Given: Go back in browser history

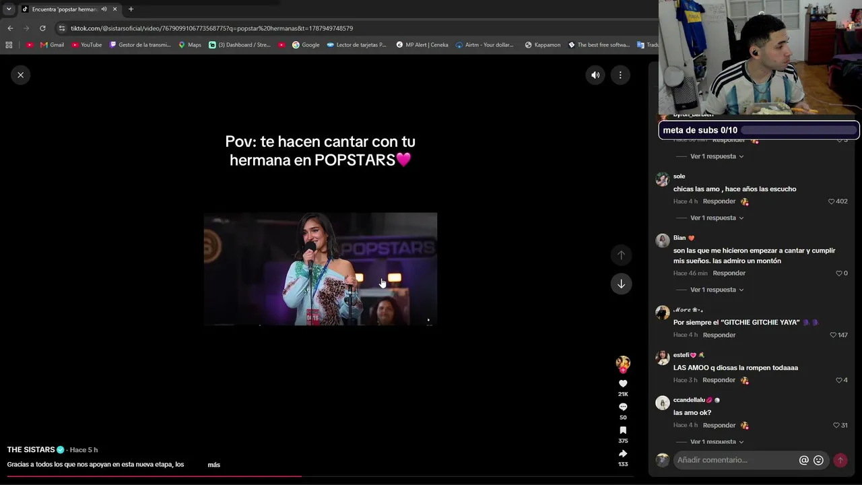Looking at the screenshot, I should pyautogui.click(x=10, y=28).
